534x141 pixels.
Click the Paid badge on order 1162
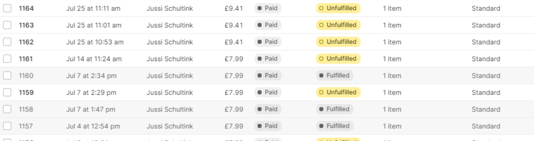[268, 42]
